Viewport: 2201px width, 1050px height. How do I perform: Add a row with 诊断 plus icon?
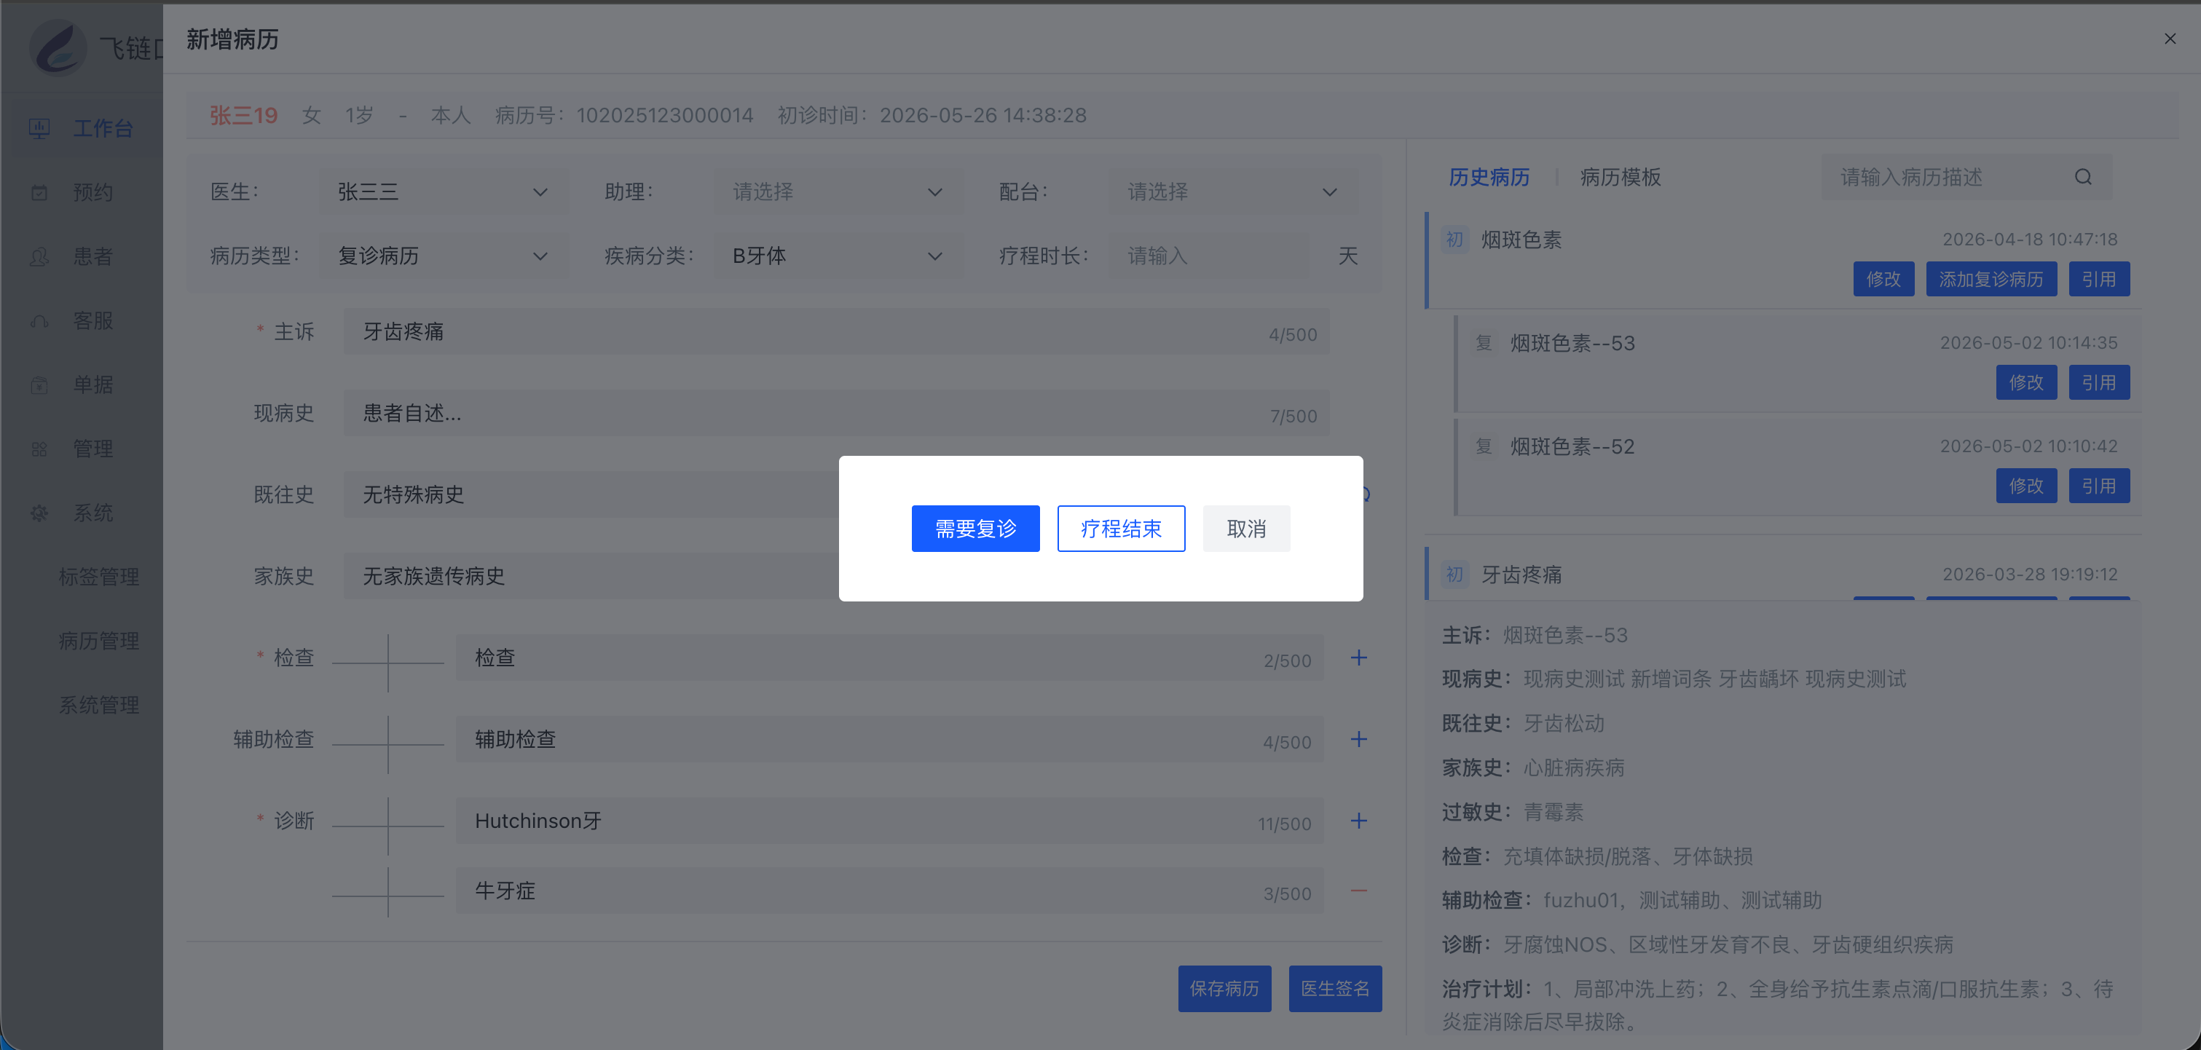(x=1358, y=821)
